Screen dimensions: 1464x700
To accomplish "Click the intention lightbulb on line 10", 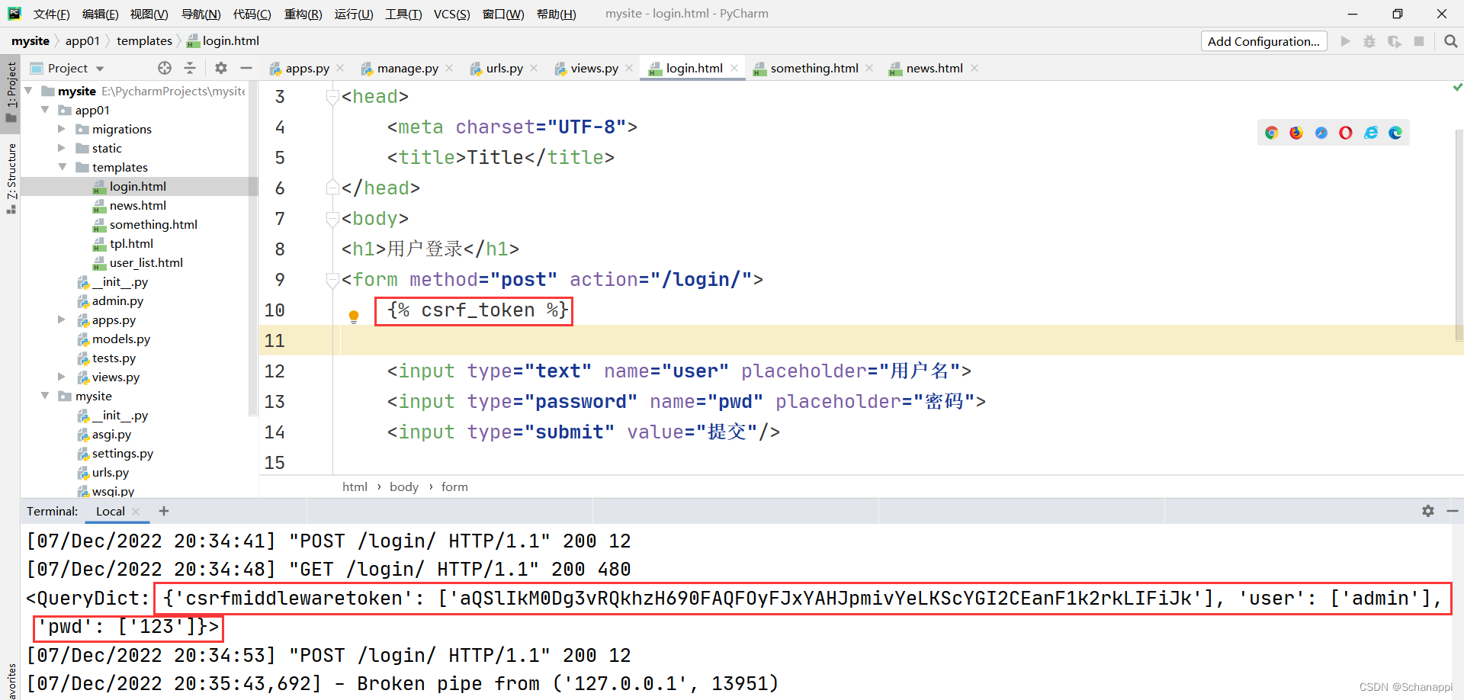I will [x=354, y=316].
